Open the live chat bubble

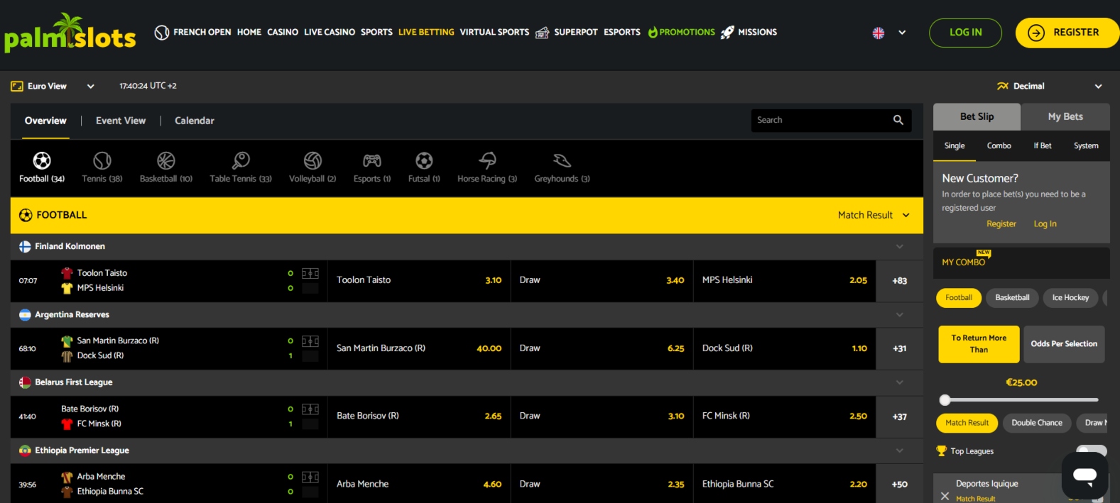pyautogui.click(x=1084, y=475)
